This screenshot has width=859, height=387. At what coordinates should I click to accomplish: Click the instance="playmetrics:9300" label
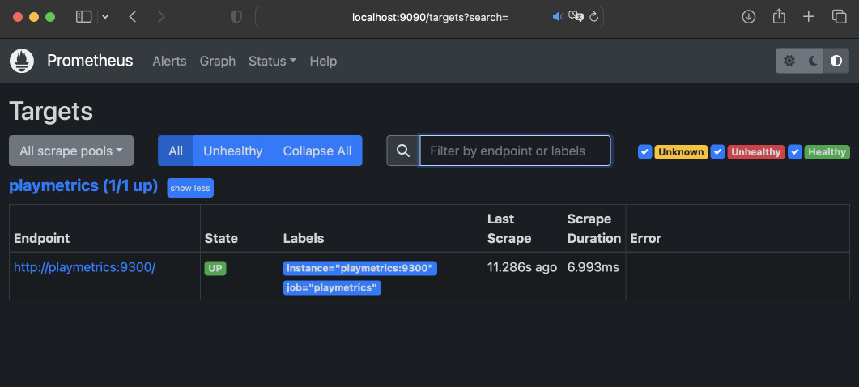point(360,268)
